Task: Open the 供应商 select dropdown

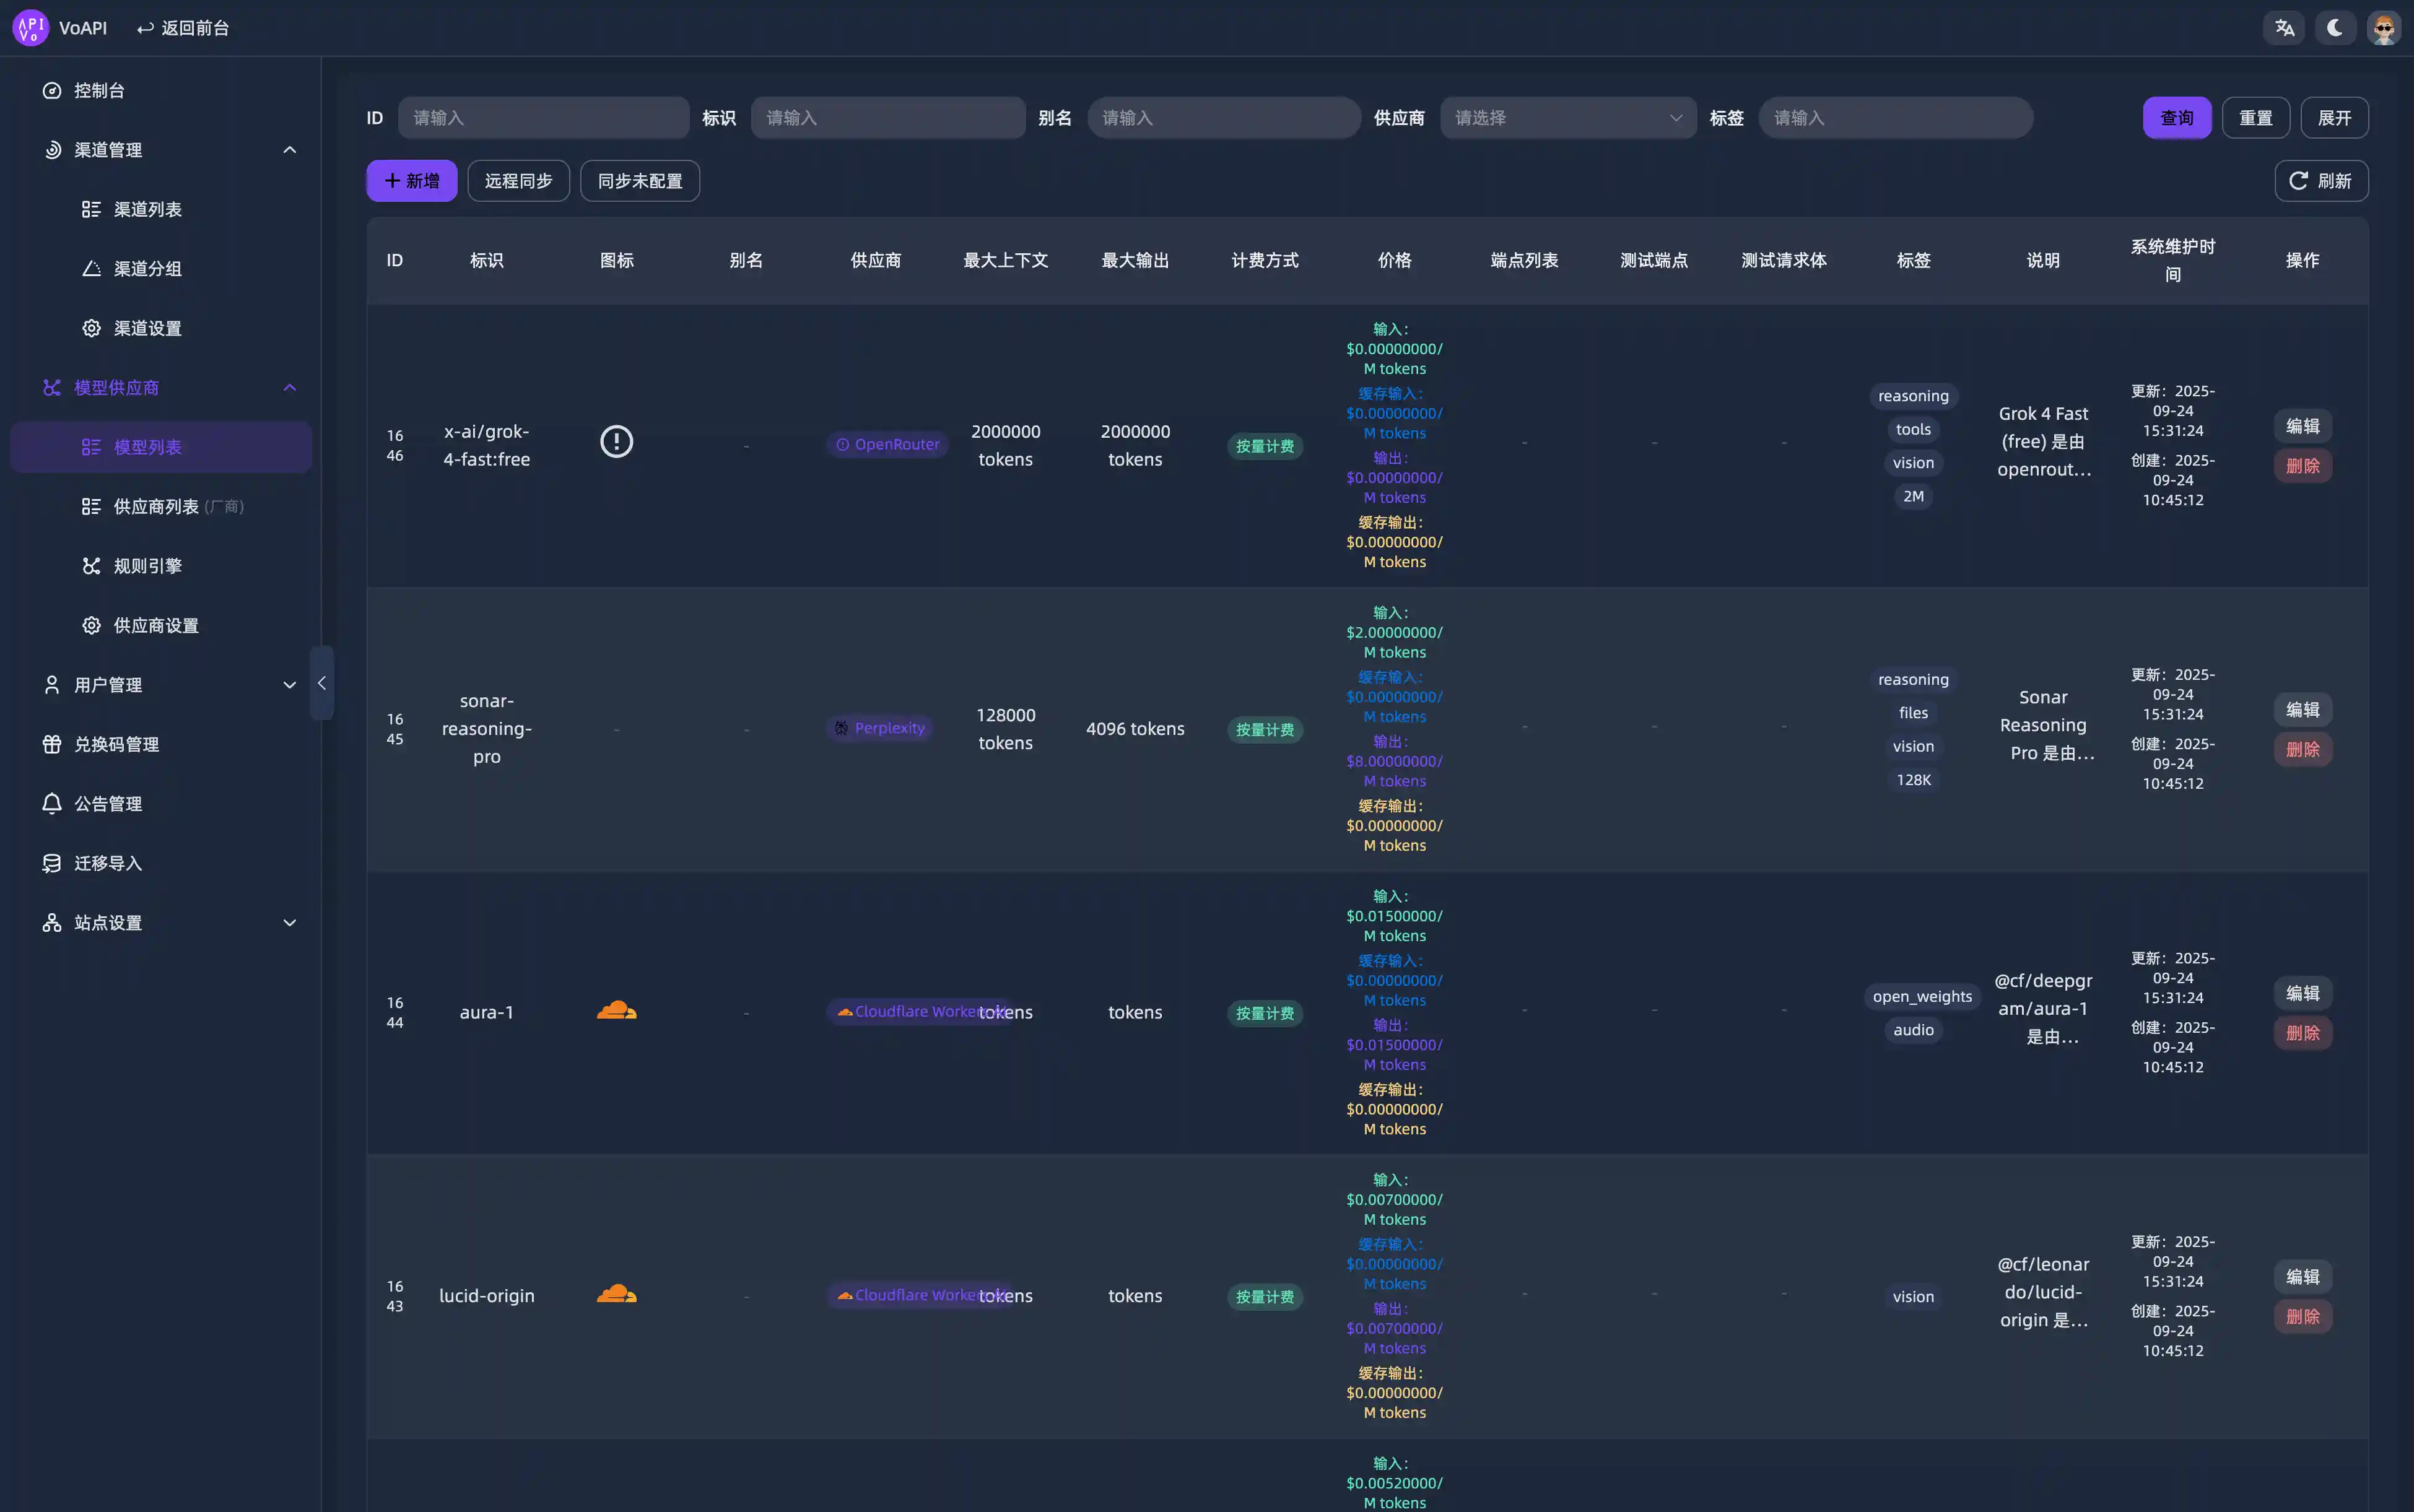Action: tap(1567, 118)
